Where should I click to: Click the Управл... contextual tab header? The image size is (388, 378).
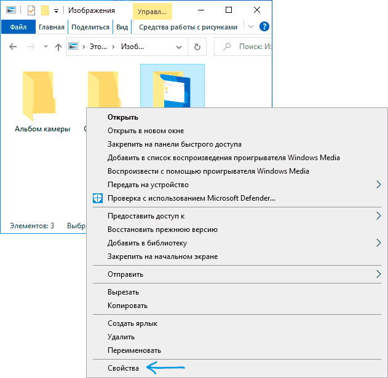coord(152,12)
